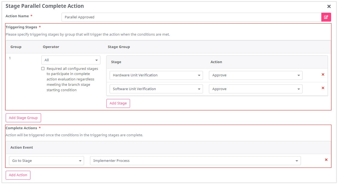Click the Add Action button

click(18, 175)
